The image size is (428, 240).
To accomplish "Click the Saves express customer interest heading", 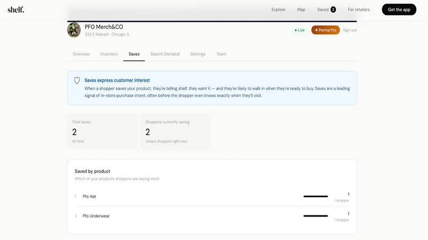I will tap(117, 81).
